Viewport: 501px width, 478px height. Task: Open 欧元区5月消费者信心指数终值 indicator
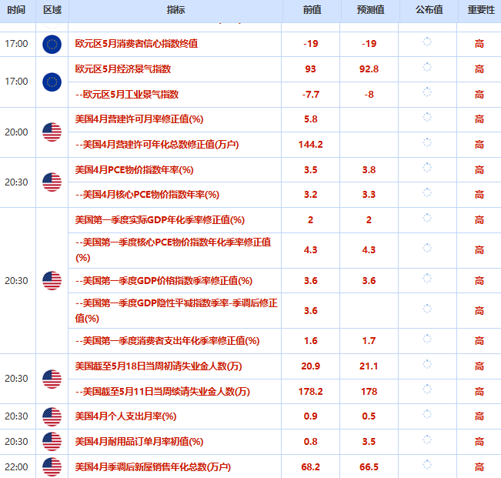[x=136, y=43]
